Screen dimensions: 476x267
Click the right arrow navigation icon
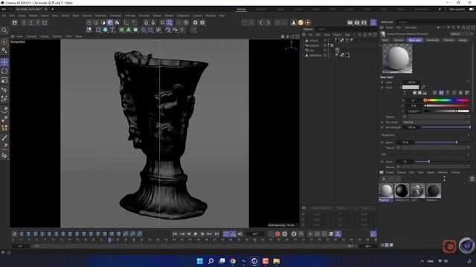pos(268,22)
